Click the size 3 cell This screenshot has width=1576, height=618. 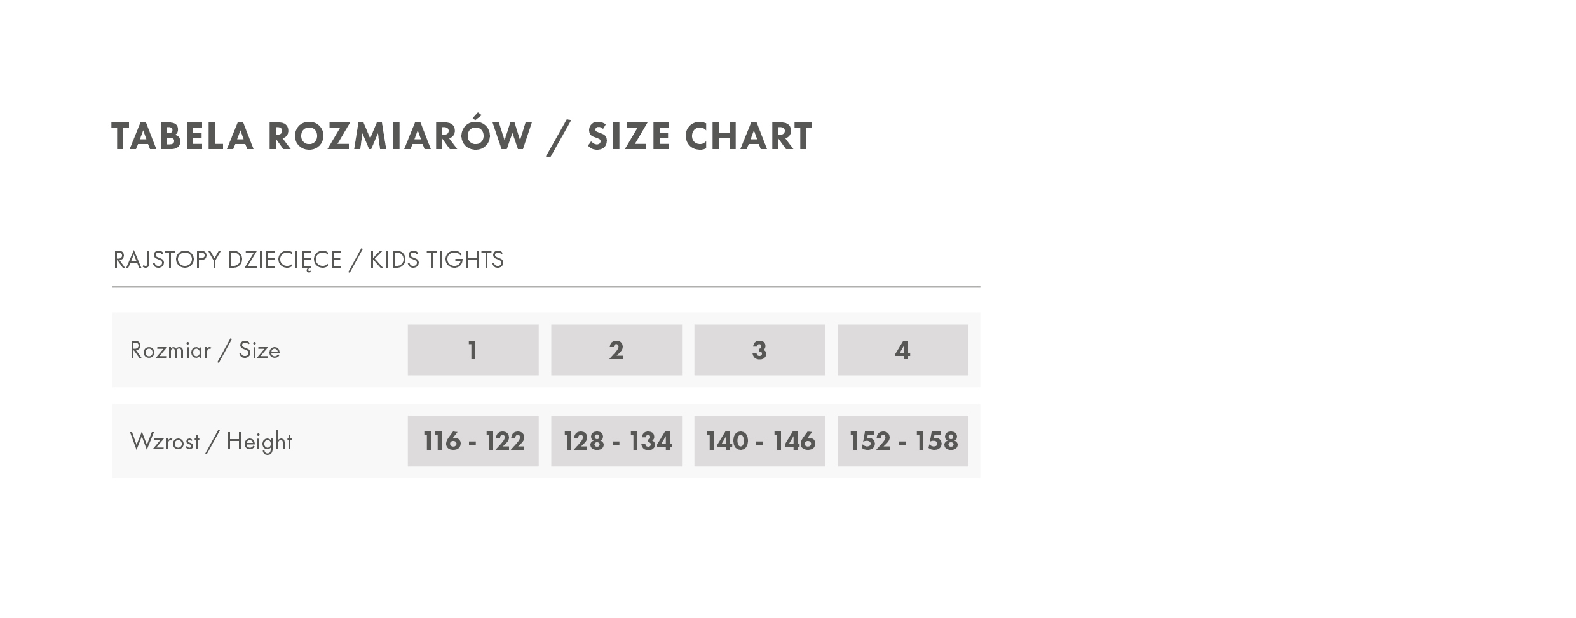pos(759,350)
